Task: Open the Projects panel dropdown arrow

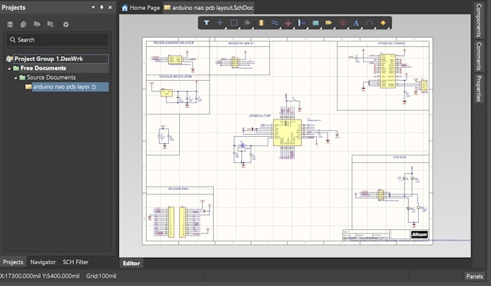Action: click(93, 7)
